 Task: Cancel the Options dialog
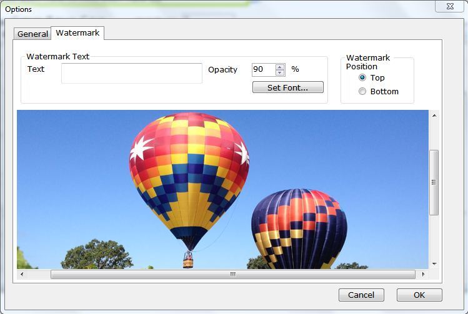click(x=361, y=295)
